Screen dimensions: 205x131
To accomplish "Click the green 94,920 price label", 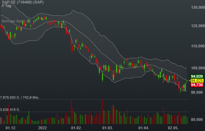I will pos(197,76).
